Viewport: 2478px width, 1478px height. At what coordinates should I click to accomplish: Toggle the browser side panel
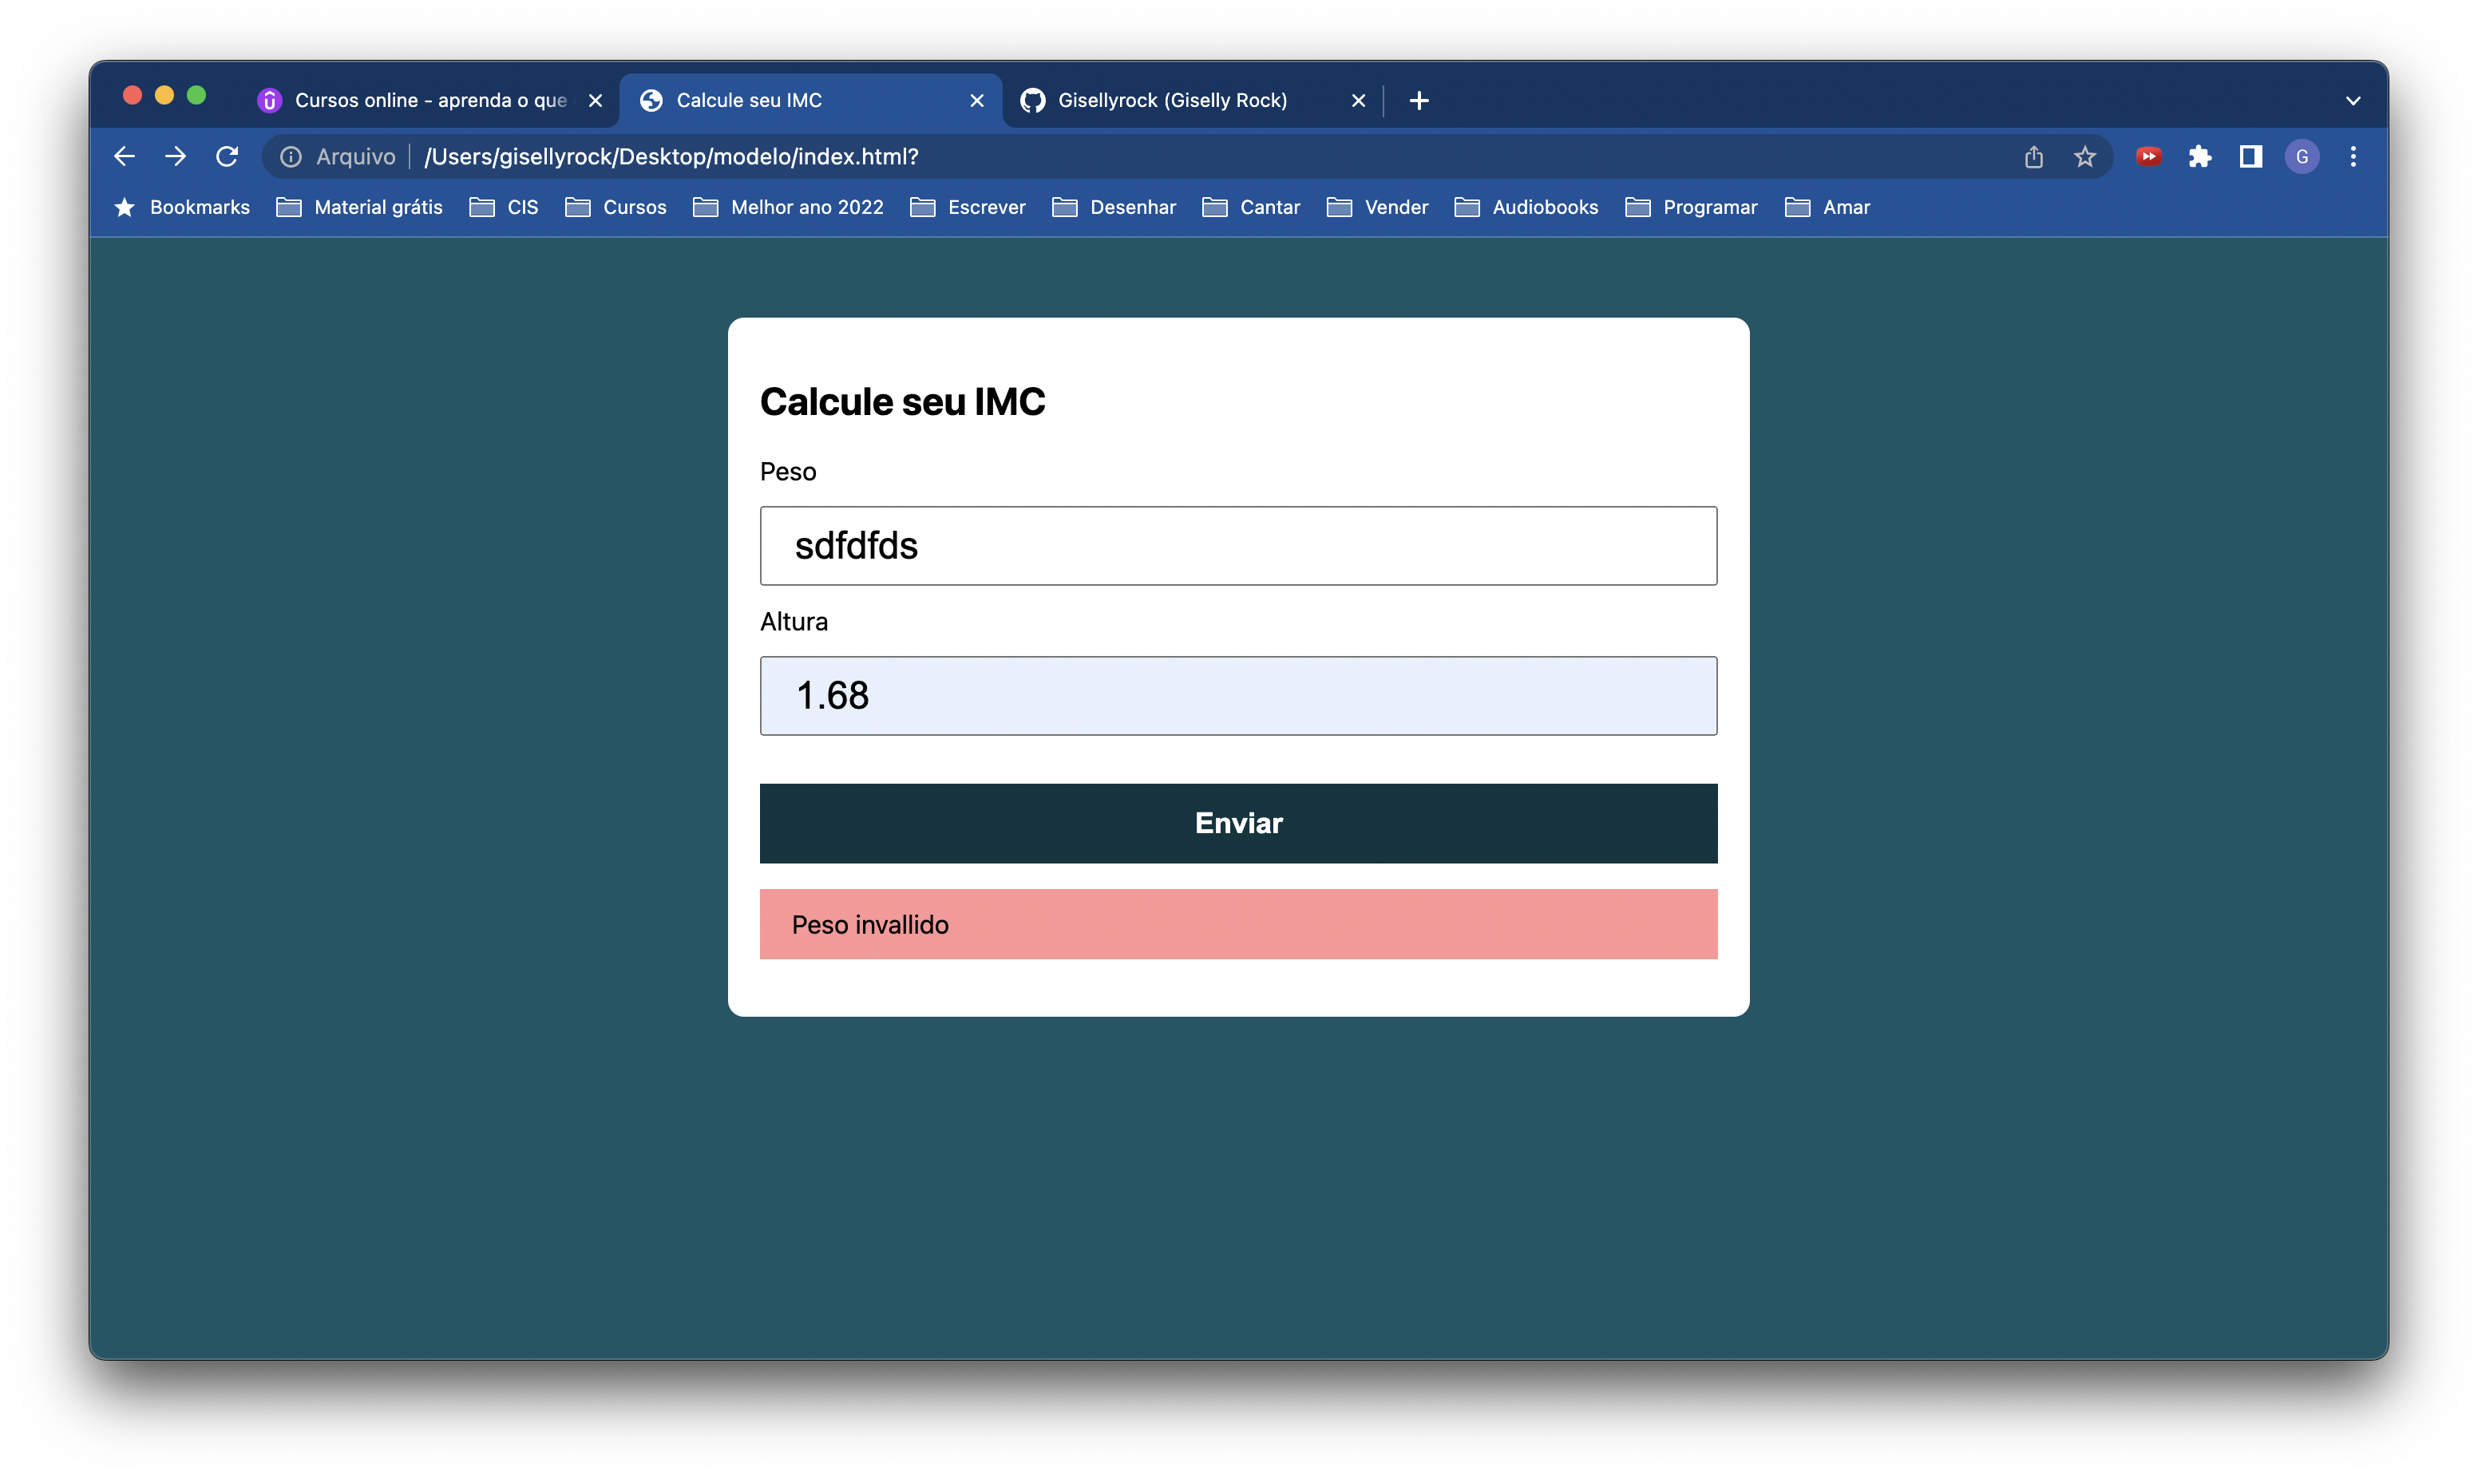pyautogui.click(x=2251, y=156)
